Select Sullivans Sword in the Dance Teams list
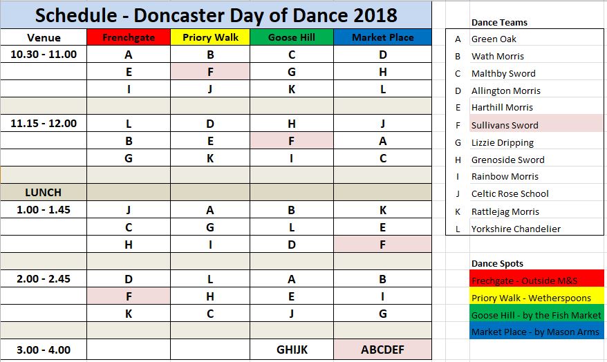The width and height of the screenshot is (607, 362). coord(504,125)
